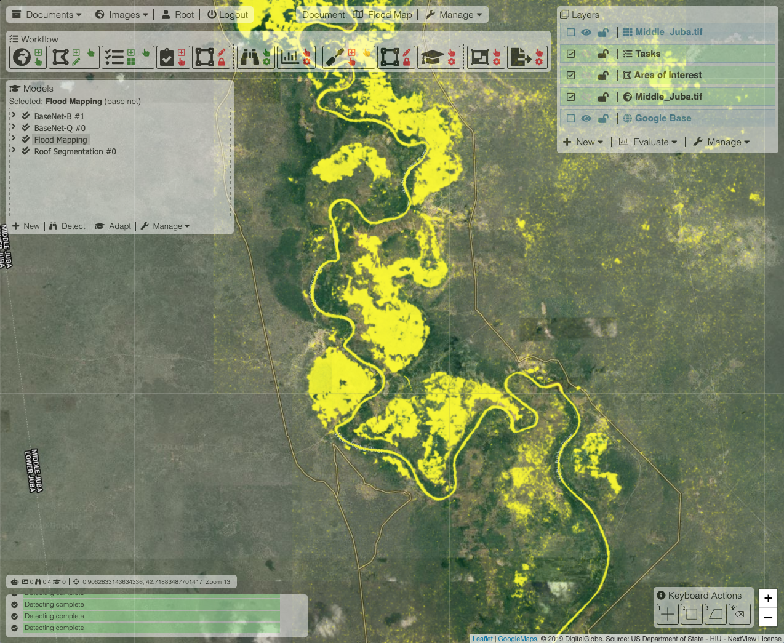This screenshot has height=643, width=784.
Task: Open the Models panel Manage dropdown
Action: coord(165,226)
